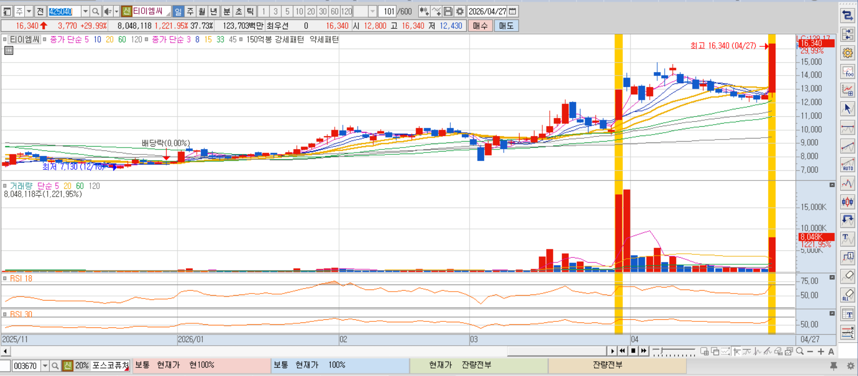Open the bottom-right gear settings icon
The image size is (858, 376).
tap(851, 366)
